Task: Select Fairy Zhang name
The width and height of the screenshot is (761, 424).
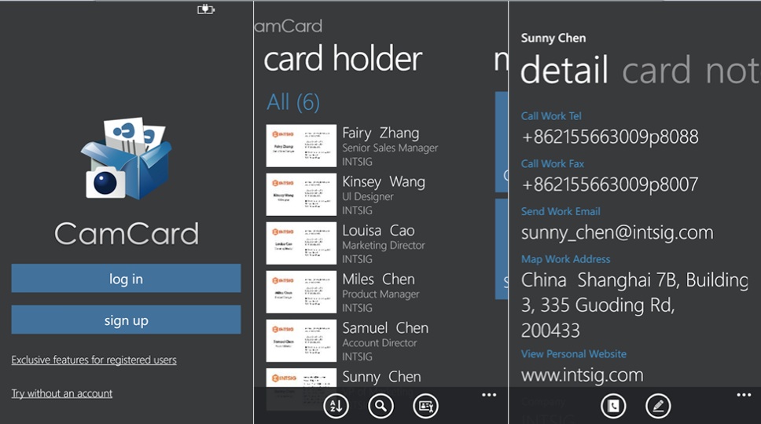Action: point(380,133)
